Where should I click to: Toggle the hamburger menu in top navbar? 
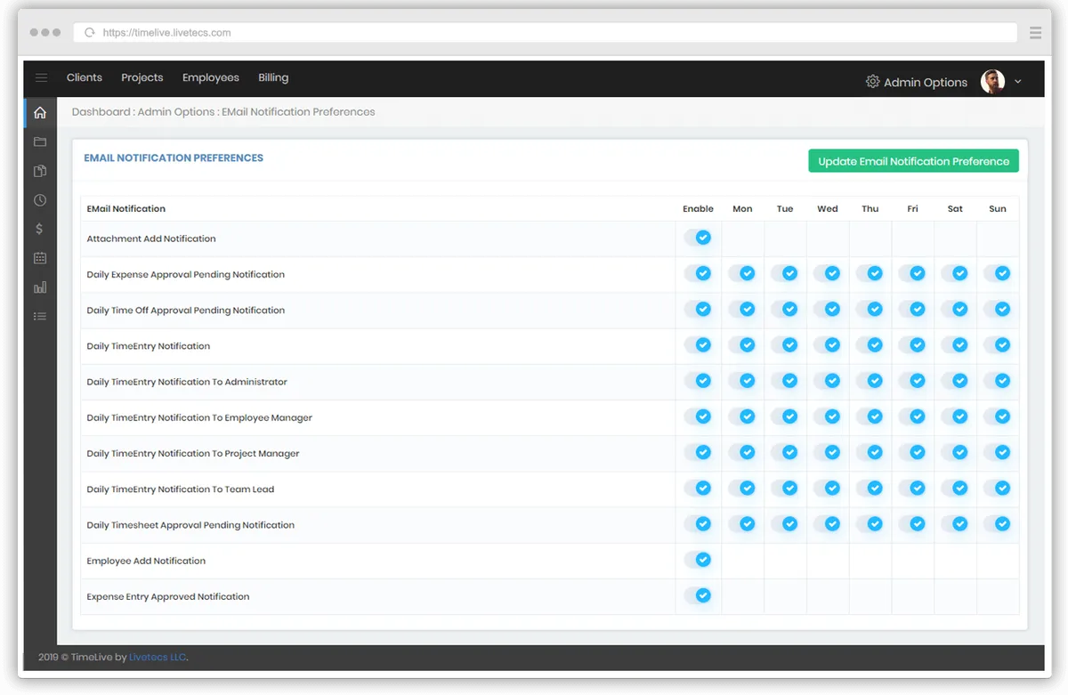pyautogui.click(x=41, y=78)
